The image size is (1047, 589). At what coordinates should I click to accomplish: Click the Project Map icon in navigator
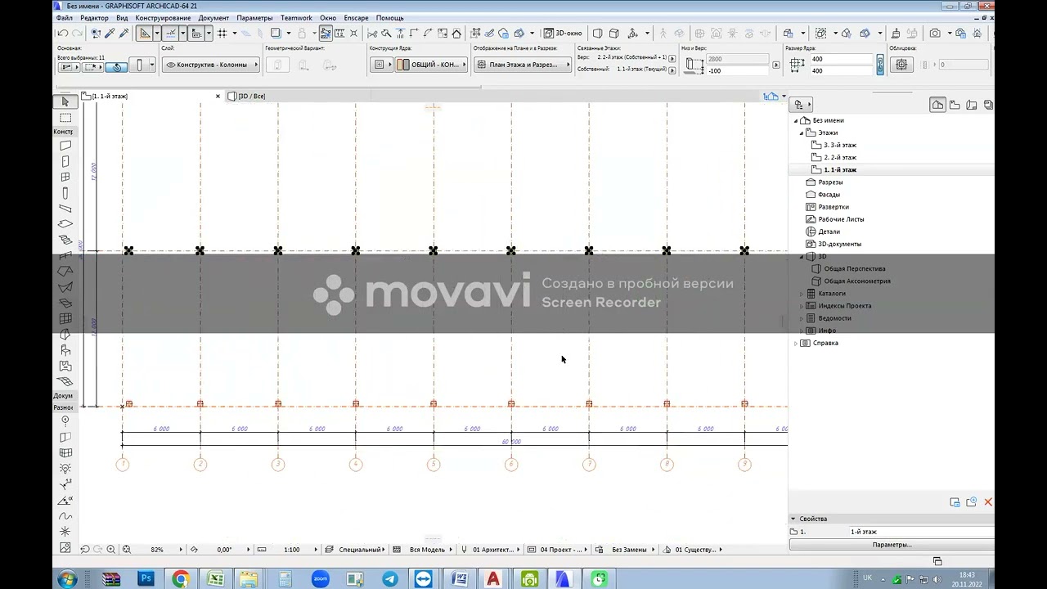click(x=937, y=105)
